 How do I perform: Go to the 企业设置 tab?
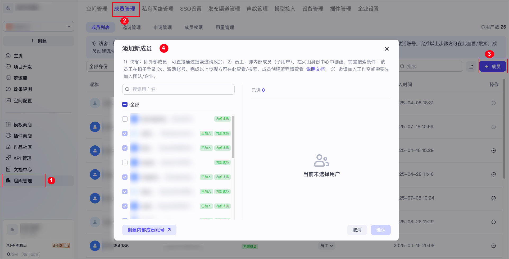click(x=368, y=9)
